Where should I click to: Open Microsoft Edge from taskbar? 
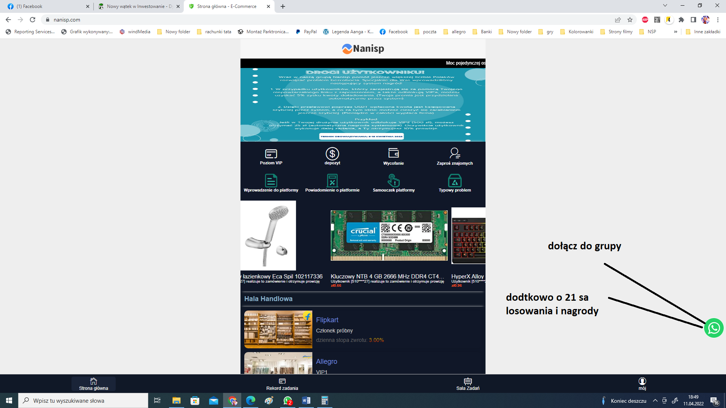[250, 400]
